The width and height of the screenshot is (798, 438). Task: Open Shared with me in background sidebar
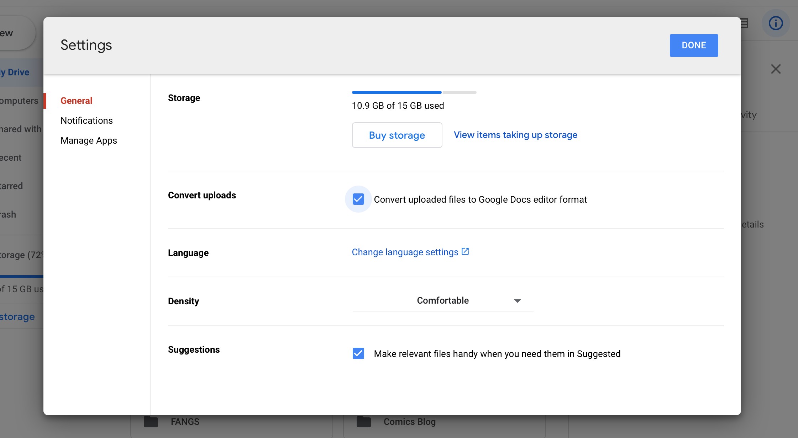21,129
